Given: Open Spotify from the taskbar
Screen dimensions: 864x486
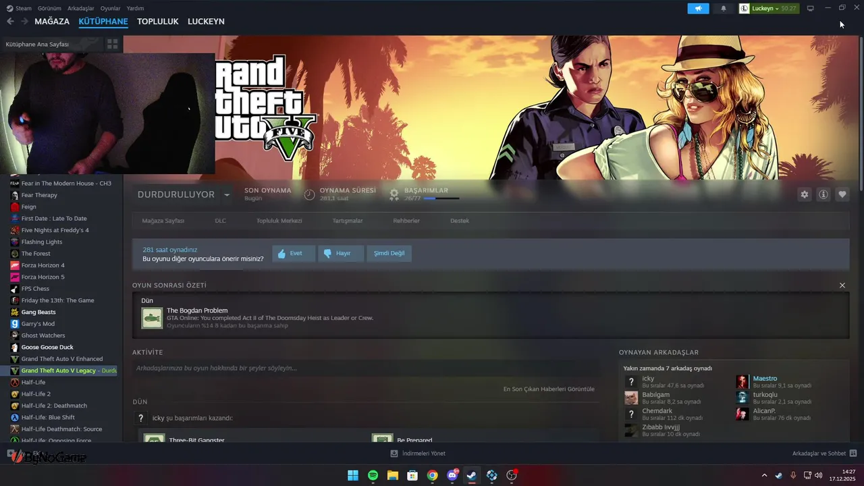Looking at the screenshot, I should (x=373, y=475).
